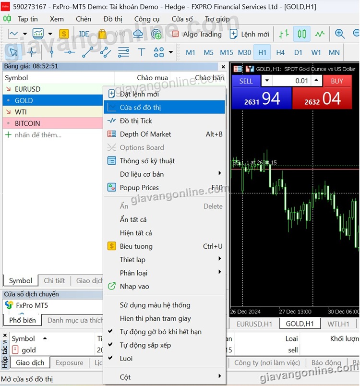Click the zoom in magnifier icon

340,34
